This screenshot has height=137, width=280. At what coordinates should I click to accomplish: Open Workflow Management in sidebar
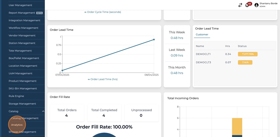[23, 28]
